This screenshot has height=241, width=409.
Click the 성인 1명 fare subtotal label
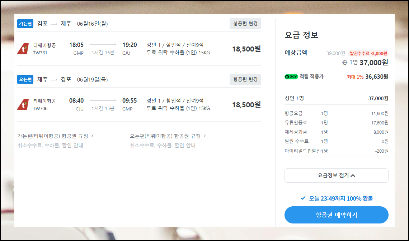(x=294, y=98)
